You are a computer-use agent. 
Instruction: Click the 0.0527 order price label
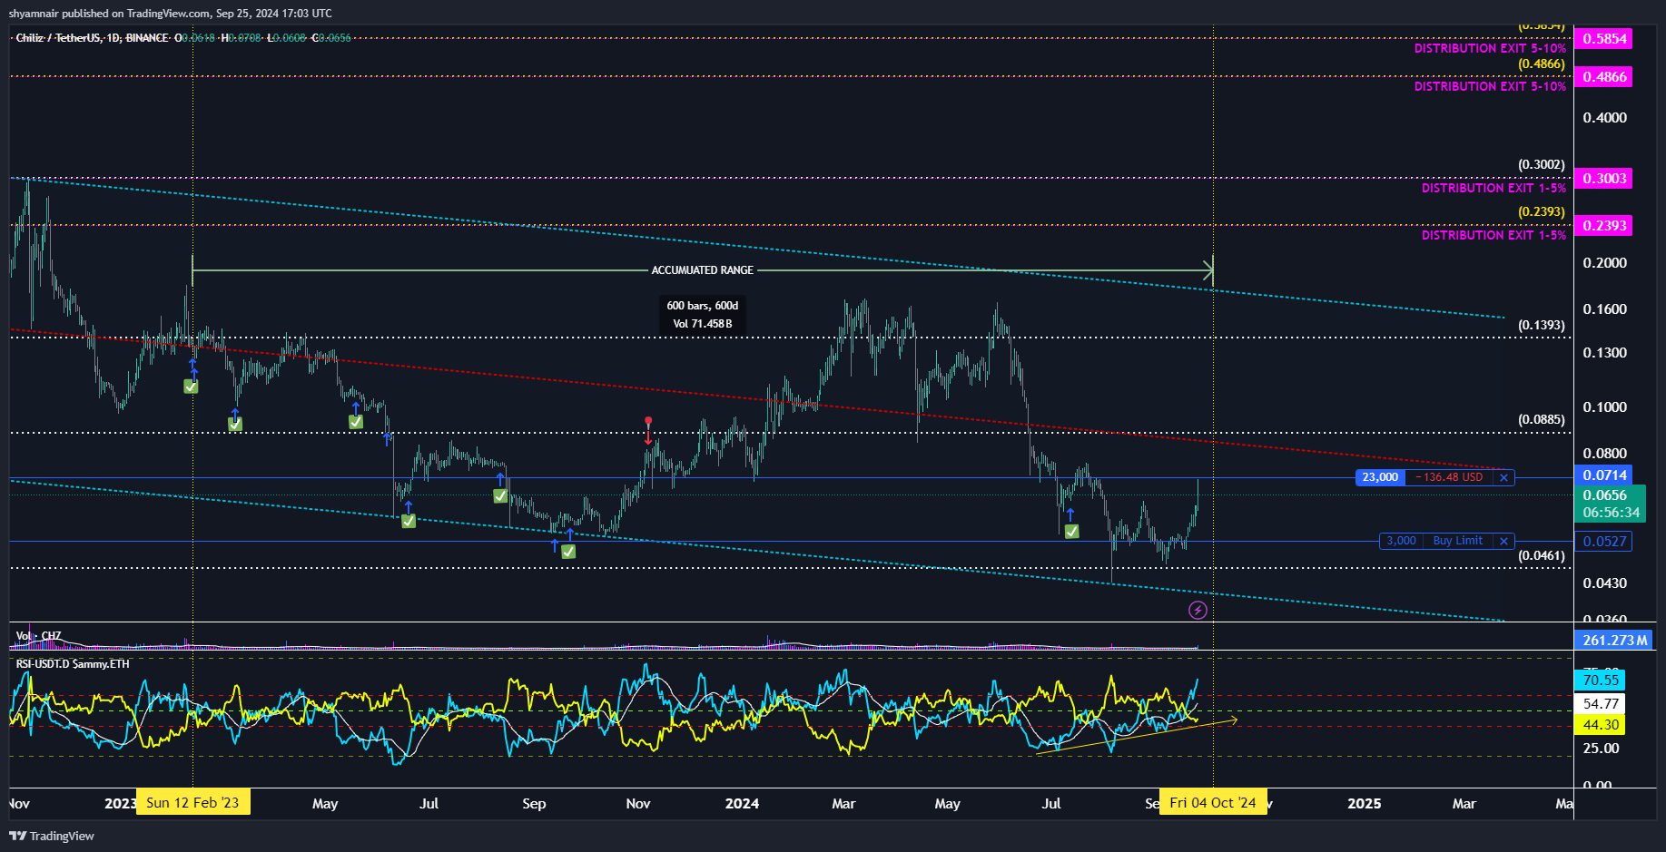(1604, 542)
